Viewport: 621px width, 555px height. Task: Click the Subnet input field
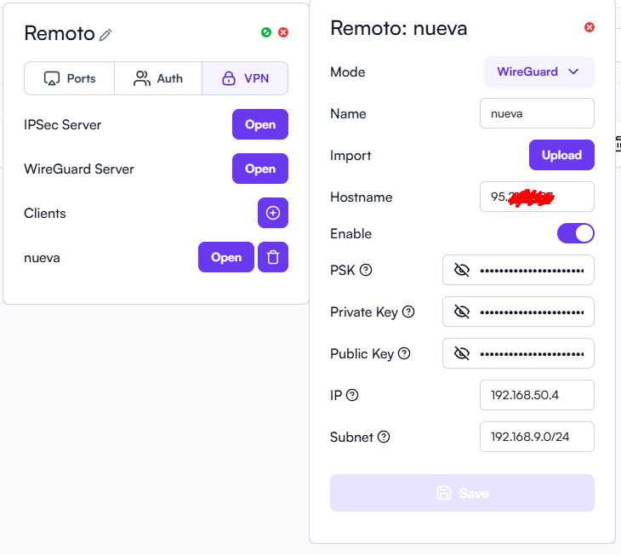pyautogui.click(x=537, y=437)
